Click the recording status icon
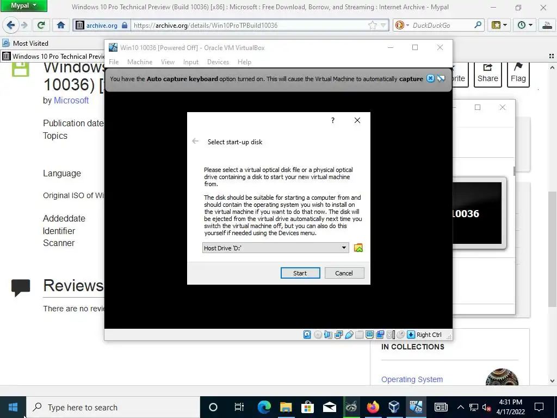Screen dimensions: 557x418 tap(380, 335)
